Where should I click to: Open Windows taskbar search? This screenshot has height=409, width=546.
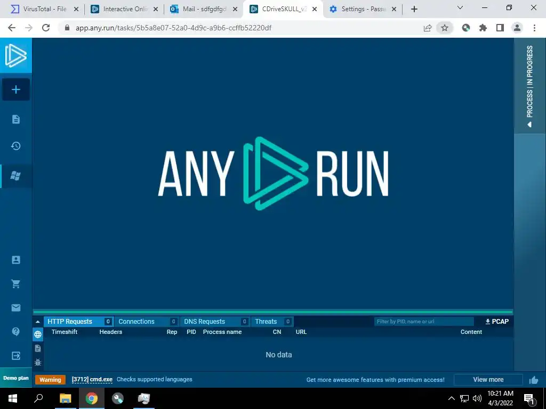tap(38, 398)
